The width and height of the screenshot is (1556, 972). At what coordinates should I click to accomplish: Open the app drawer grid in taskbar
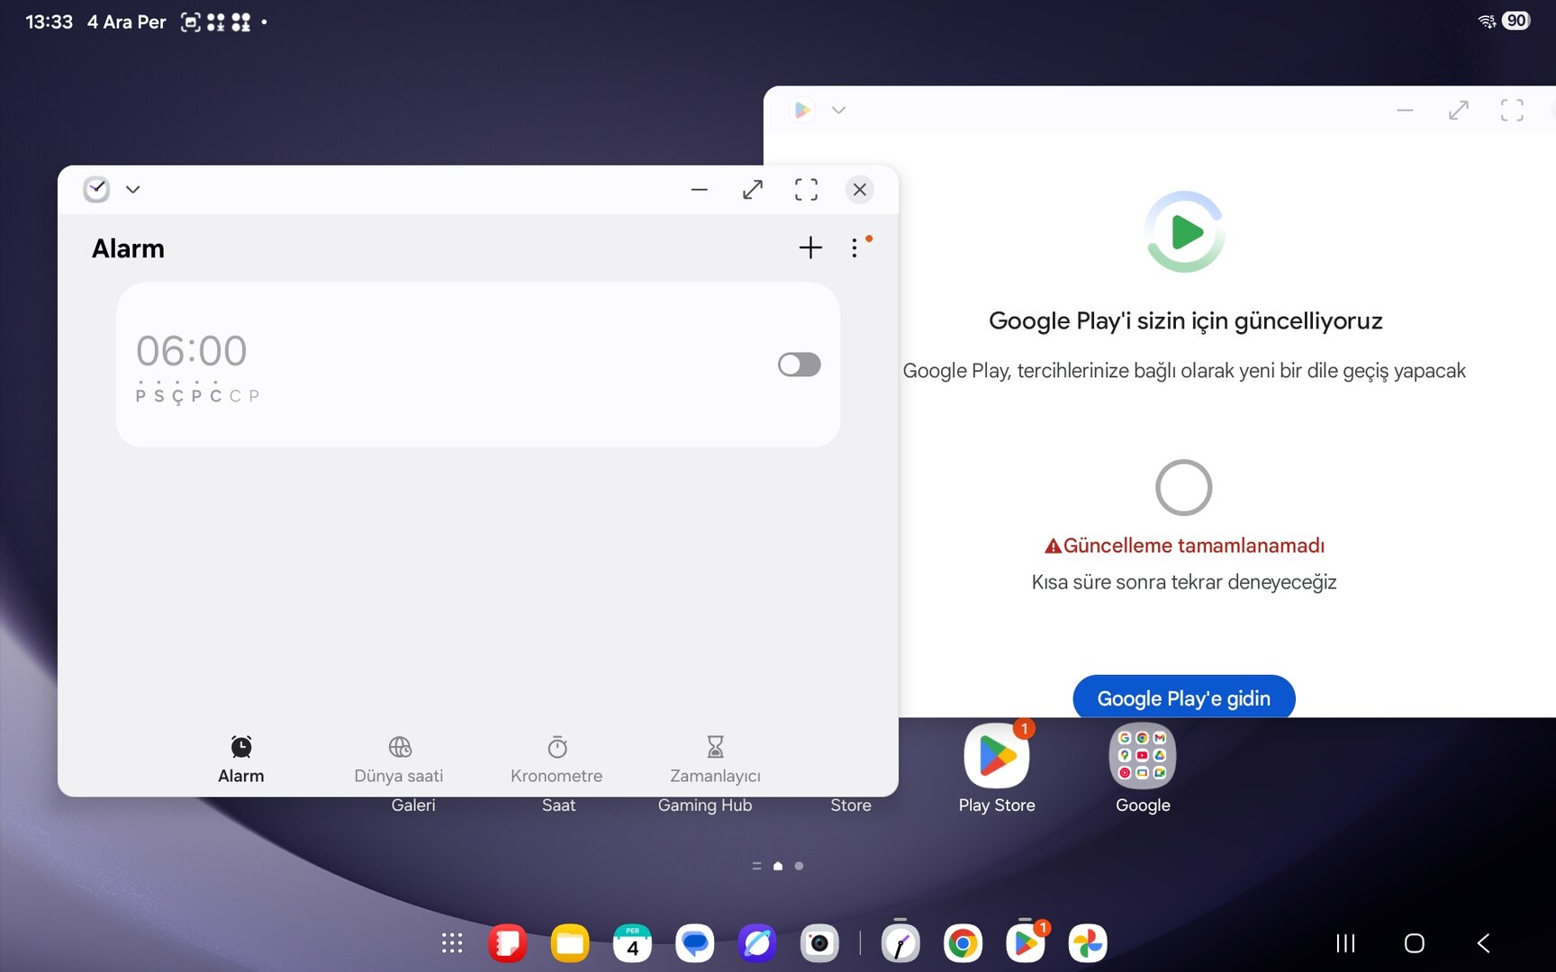452,943
